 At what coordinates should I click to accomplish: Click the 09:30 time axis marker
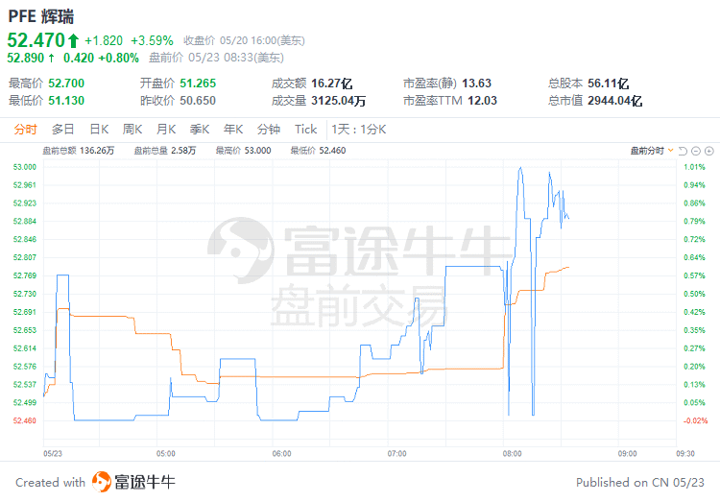pyautogui.click(x=685, y=454)
